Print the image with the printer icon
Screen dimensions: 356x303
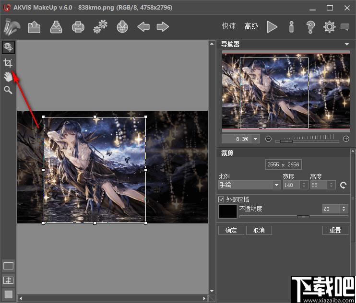pyautogui.click(x=78, y=27)
